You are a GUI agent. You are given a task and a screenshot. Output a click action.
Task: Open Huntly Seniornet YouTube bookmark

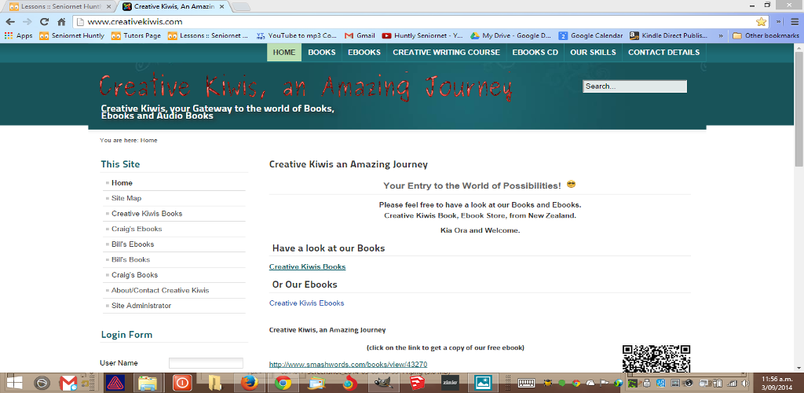click(x=422, y=36)
